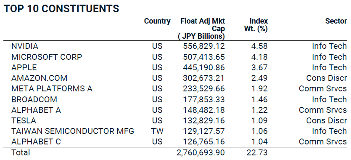Viewport: 351px width, 160px height.
Task: Select the Sector column header
Action: [x=336, y=21]
